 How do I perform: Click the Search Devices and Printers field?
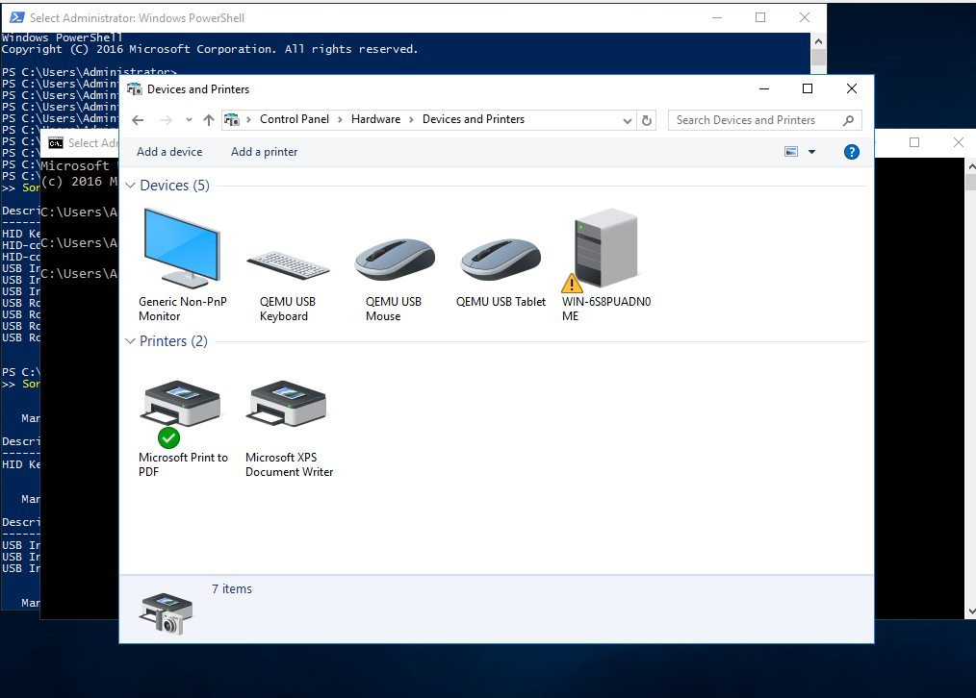tap(756, 119)
